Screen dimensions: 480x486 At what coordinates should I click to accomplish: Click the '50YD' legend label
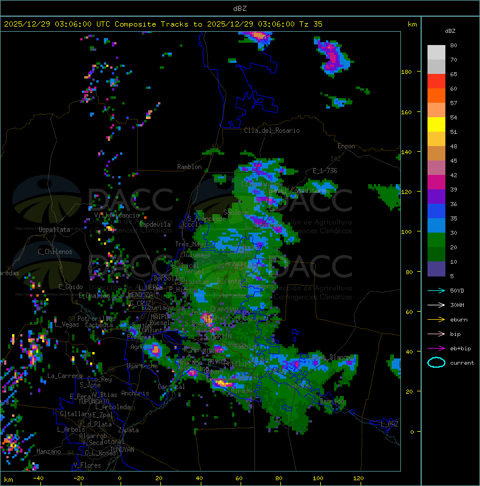[457, 290]
